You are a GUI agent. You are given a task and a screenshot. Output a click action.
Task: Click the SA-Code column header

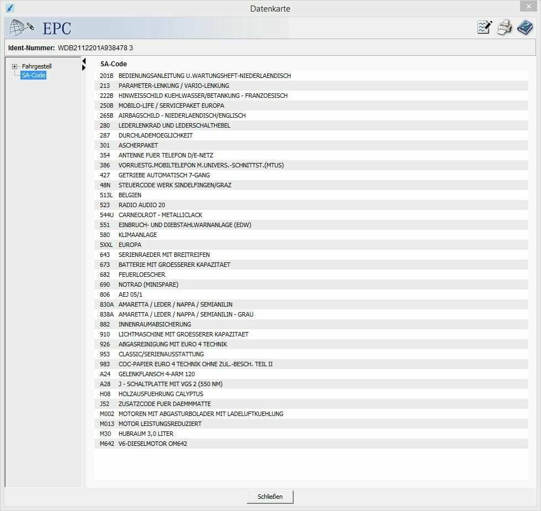click(113, 64)
